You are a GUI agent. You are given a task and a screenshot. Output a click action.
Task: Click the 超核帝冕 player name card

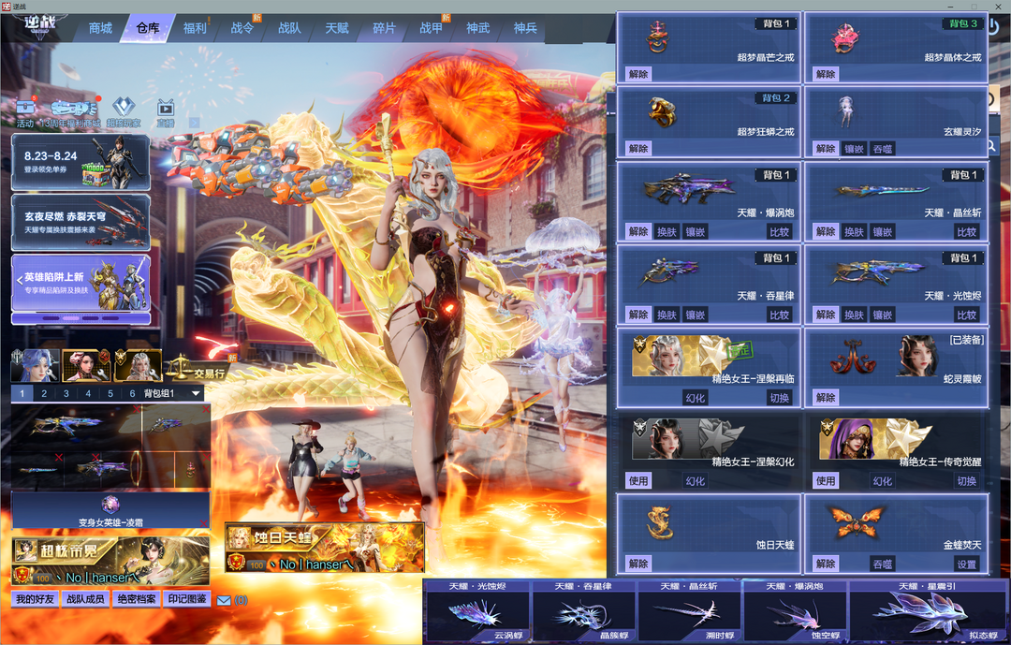(x=110, y=560)
